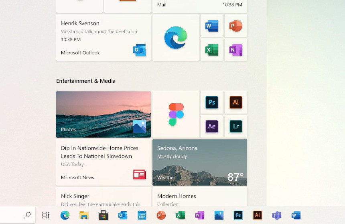Image resolution: width=345 pixels, height=224 pixels.
Task: Open the Modern Homes collection tile
Action: pyautogui.click(x=200, y=196)
